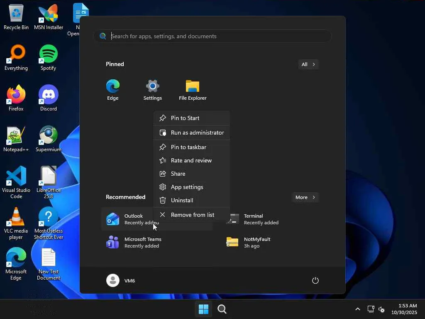Open the pinned Edge app
This screenshot has height=319, width=425.
(112, 90)
